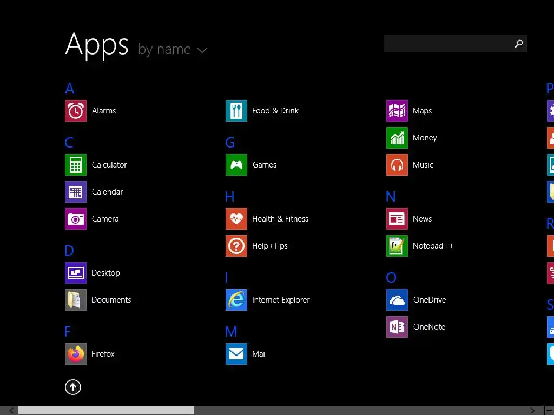Open the Calendar app icon
This screenshot has width=554, height=415.
pyautogui.click(x=76, y=192)
